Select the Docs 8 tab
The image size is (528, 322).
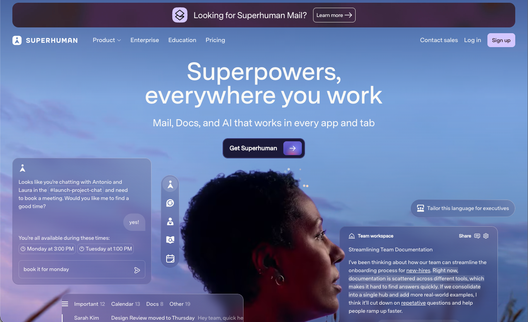(155, 304)
